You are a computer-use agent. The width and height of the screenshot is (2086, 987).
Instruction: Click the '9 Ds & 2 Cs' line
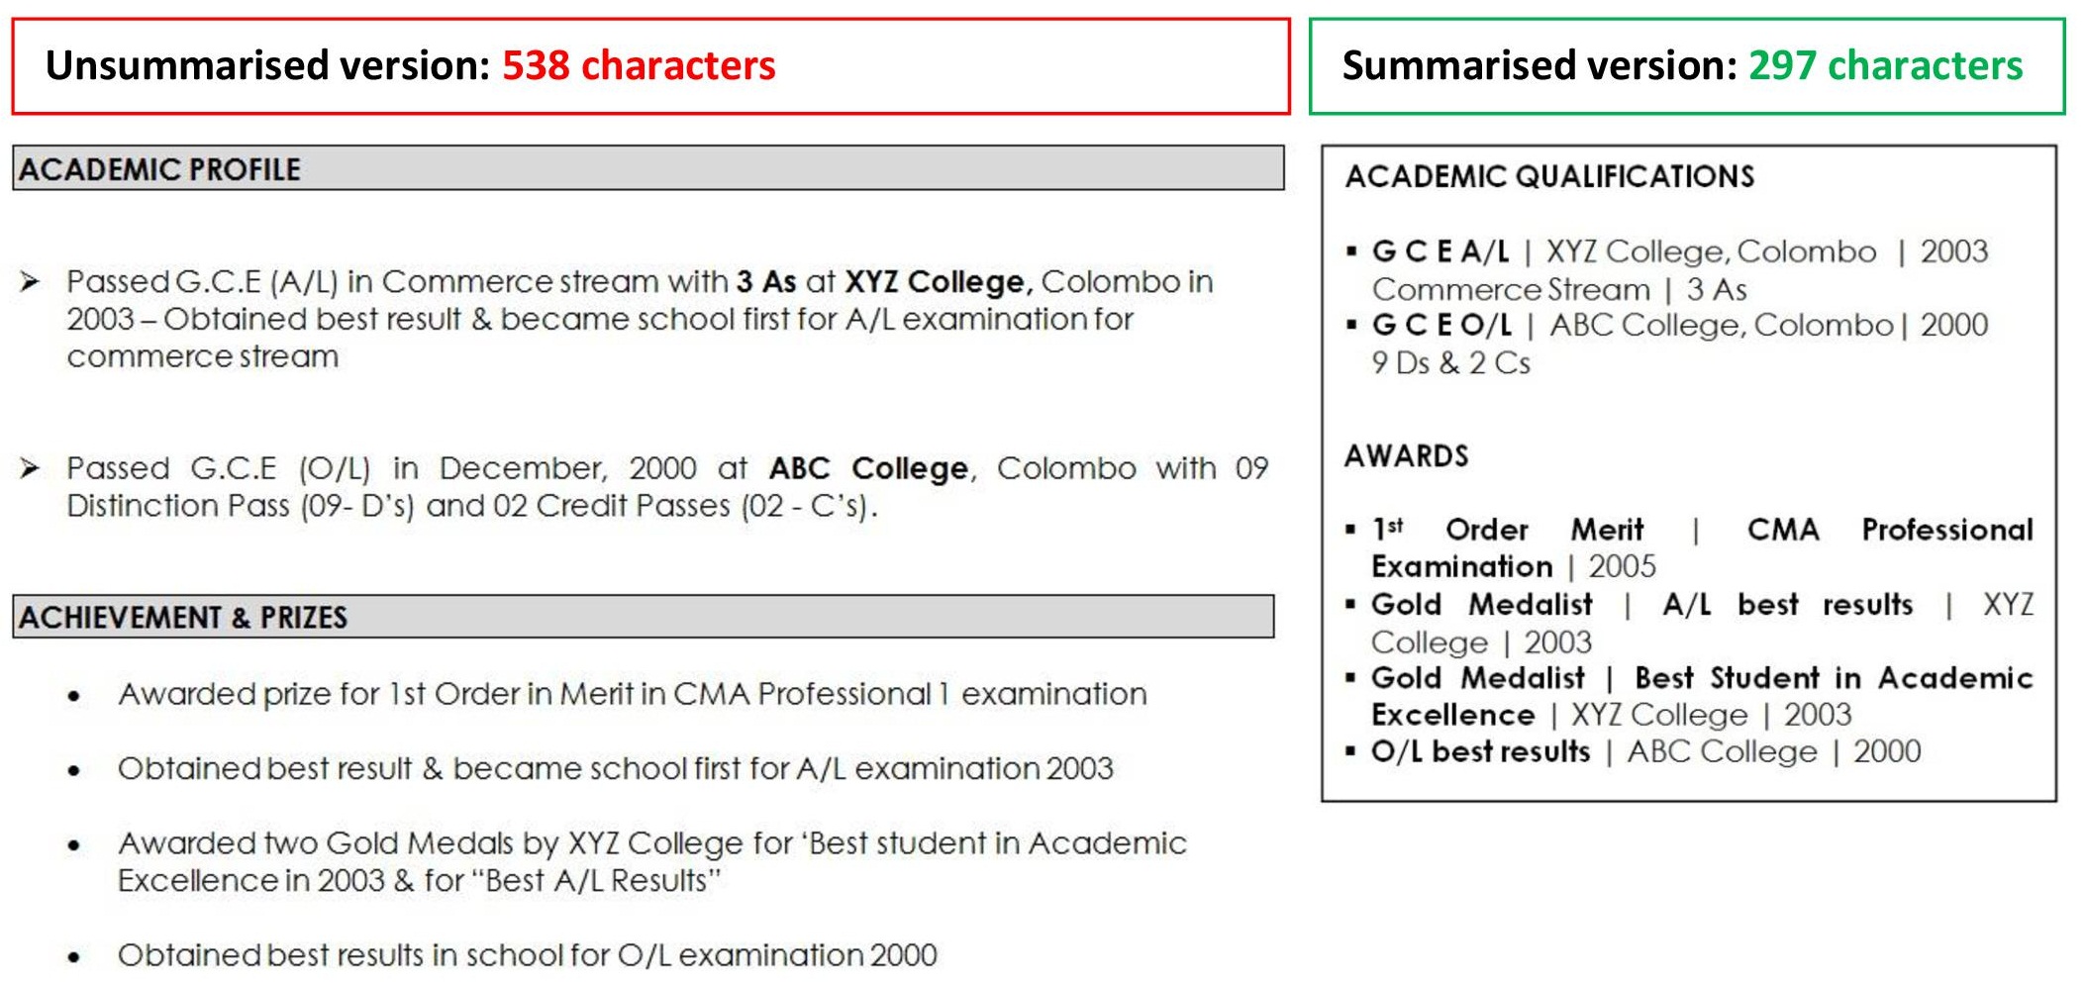[x=1450, y=363]
